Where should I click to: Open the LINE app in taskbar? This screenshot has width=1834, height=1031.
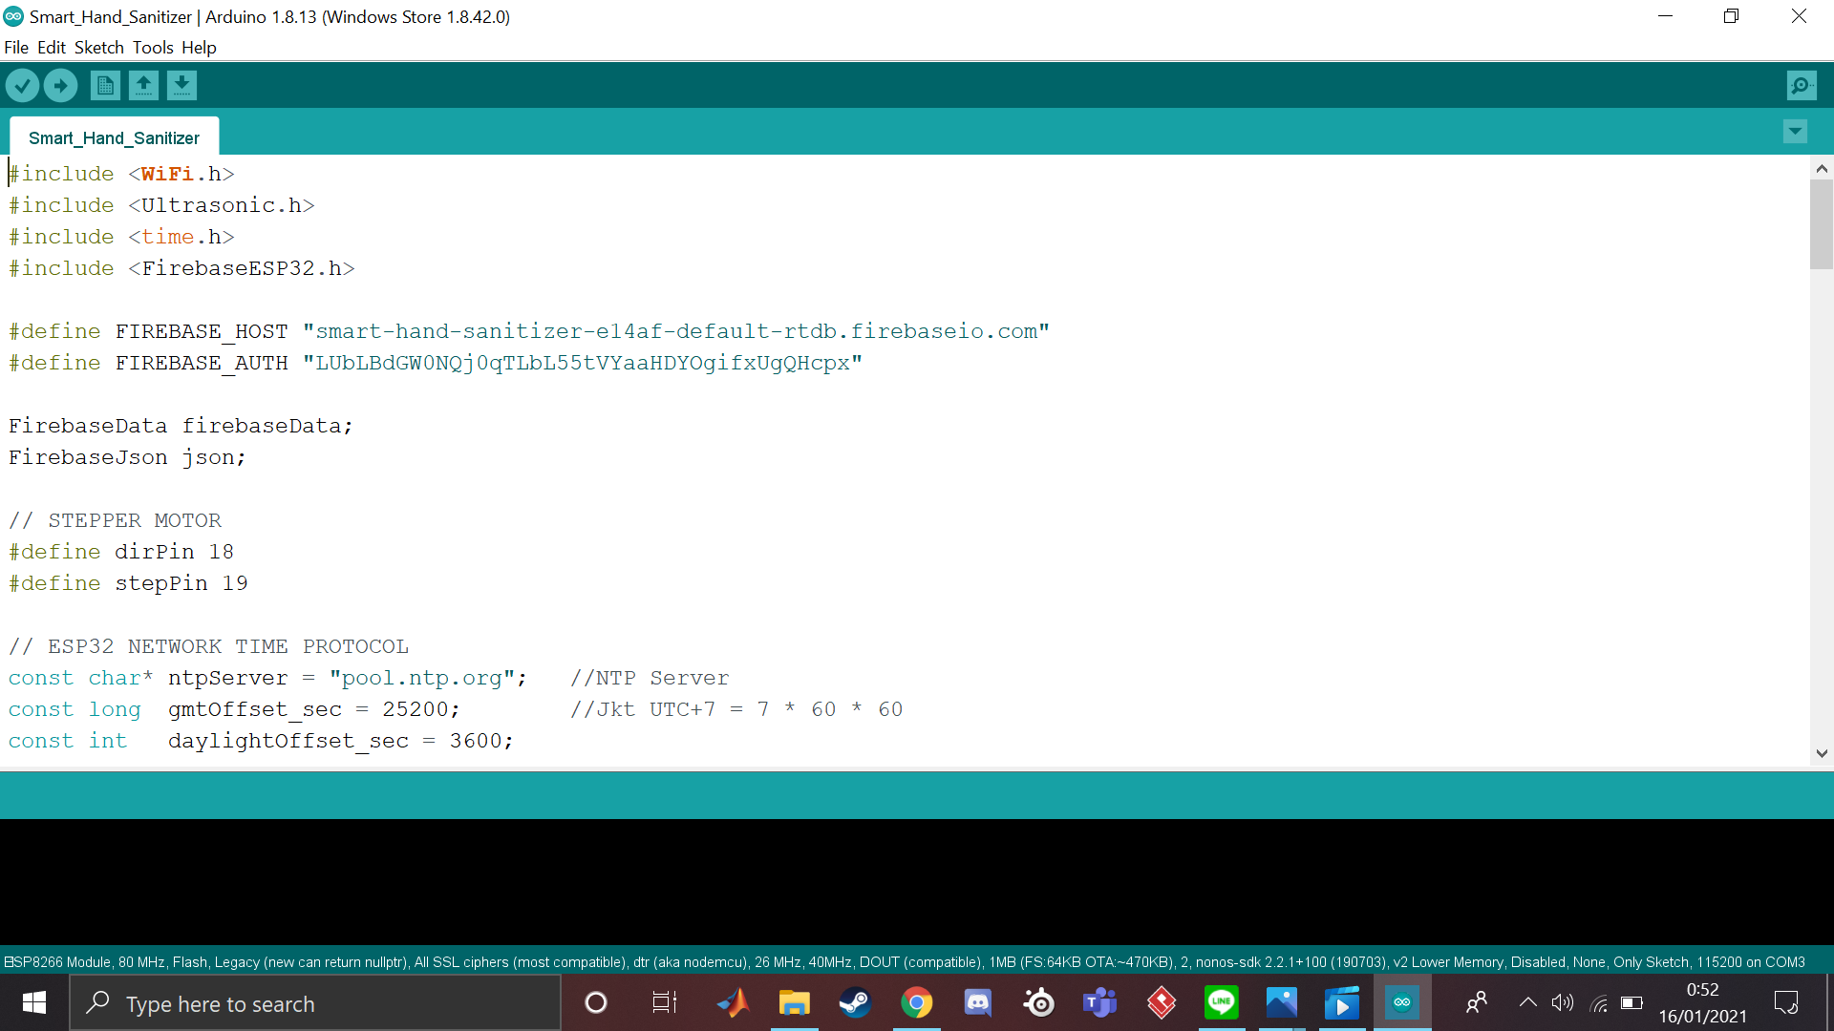tap(1221, 1003)
